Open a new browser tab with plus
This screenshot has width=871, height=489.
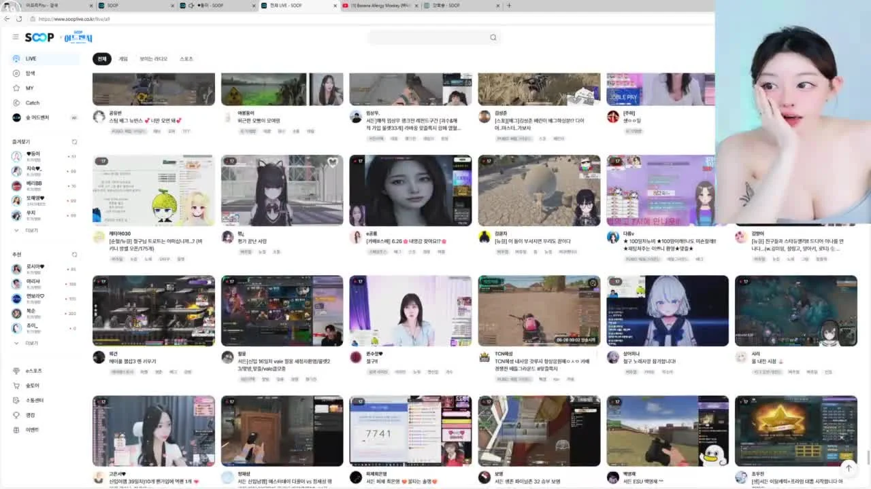point(509,5)
